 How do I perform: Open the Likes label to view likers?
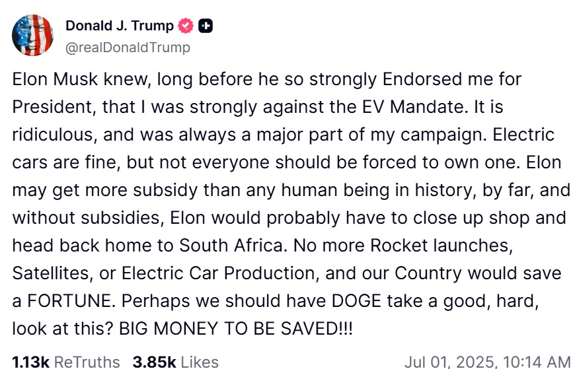[199, 362]
